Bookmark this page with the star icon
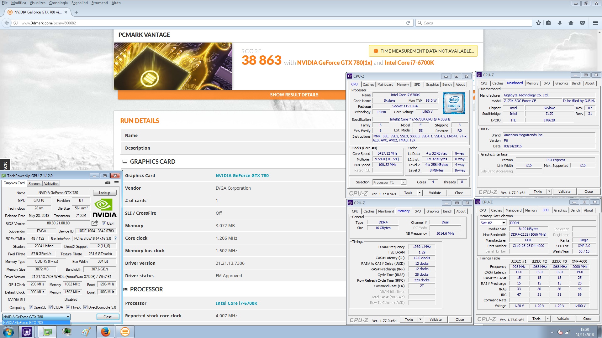 [539, 23]
